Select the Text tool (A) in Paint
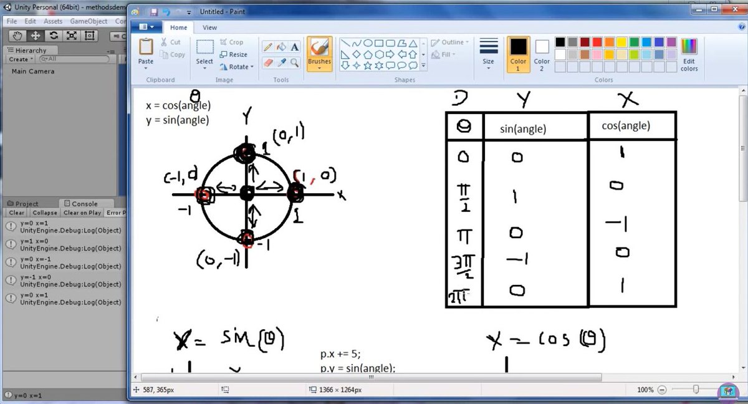 pos(294,47)
